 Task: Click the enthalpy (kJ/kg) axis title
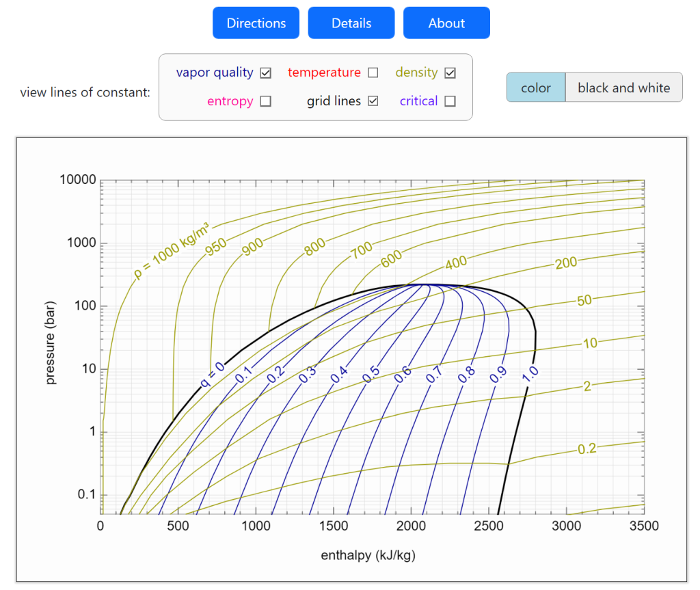coord(368,555)
